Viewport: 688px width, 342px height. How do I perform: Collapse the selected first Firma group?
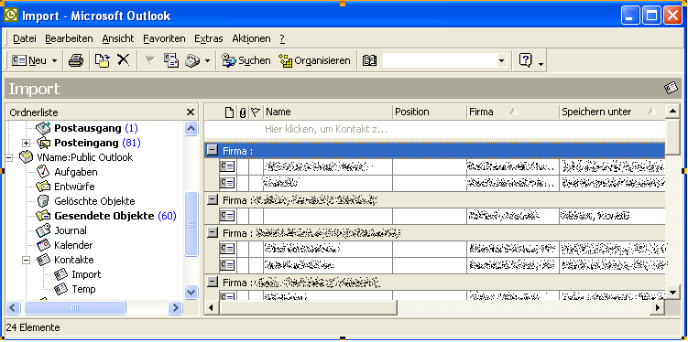pos(213,151)
